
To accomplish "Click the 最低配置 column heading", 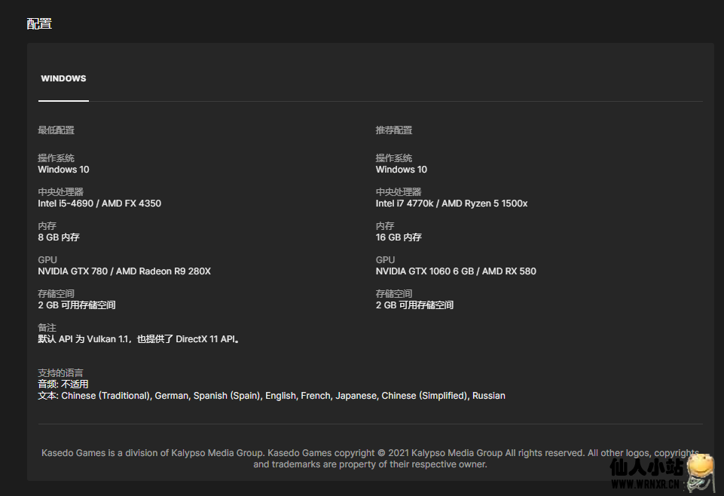I will (57, 130).
